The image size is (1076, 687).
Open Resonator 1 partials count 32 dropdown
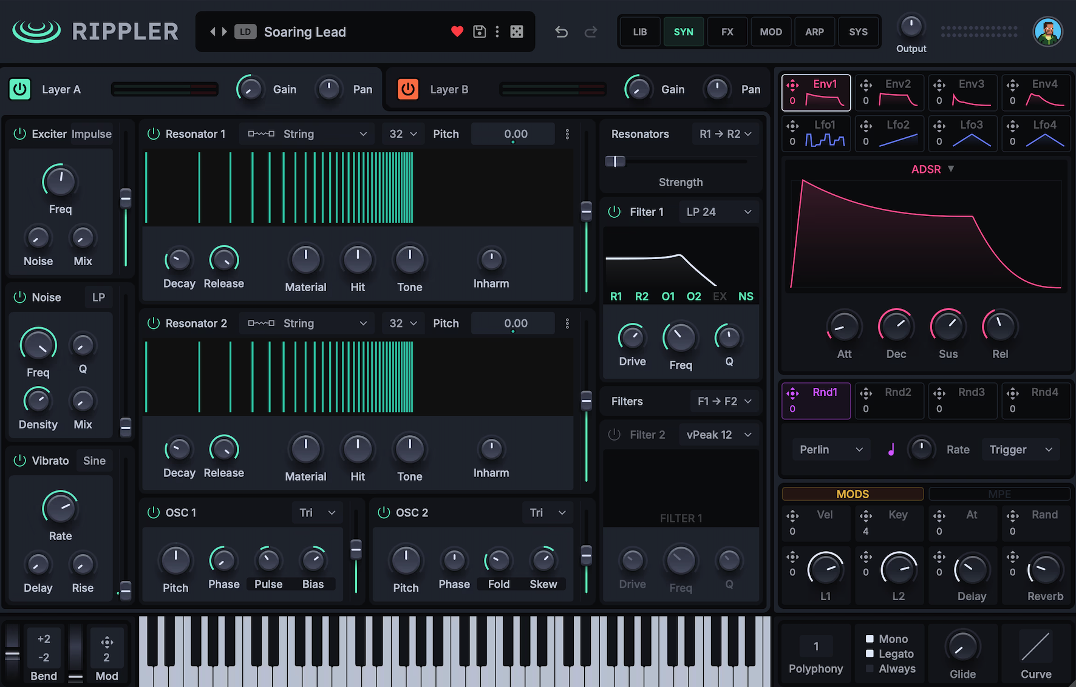point(403,134)
